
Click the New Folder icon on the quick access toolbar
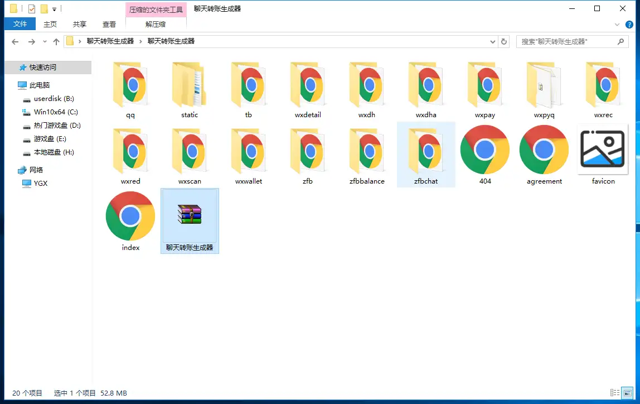[44, 8]
